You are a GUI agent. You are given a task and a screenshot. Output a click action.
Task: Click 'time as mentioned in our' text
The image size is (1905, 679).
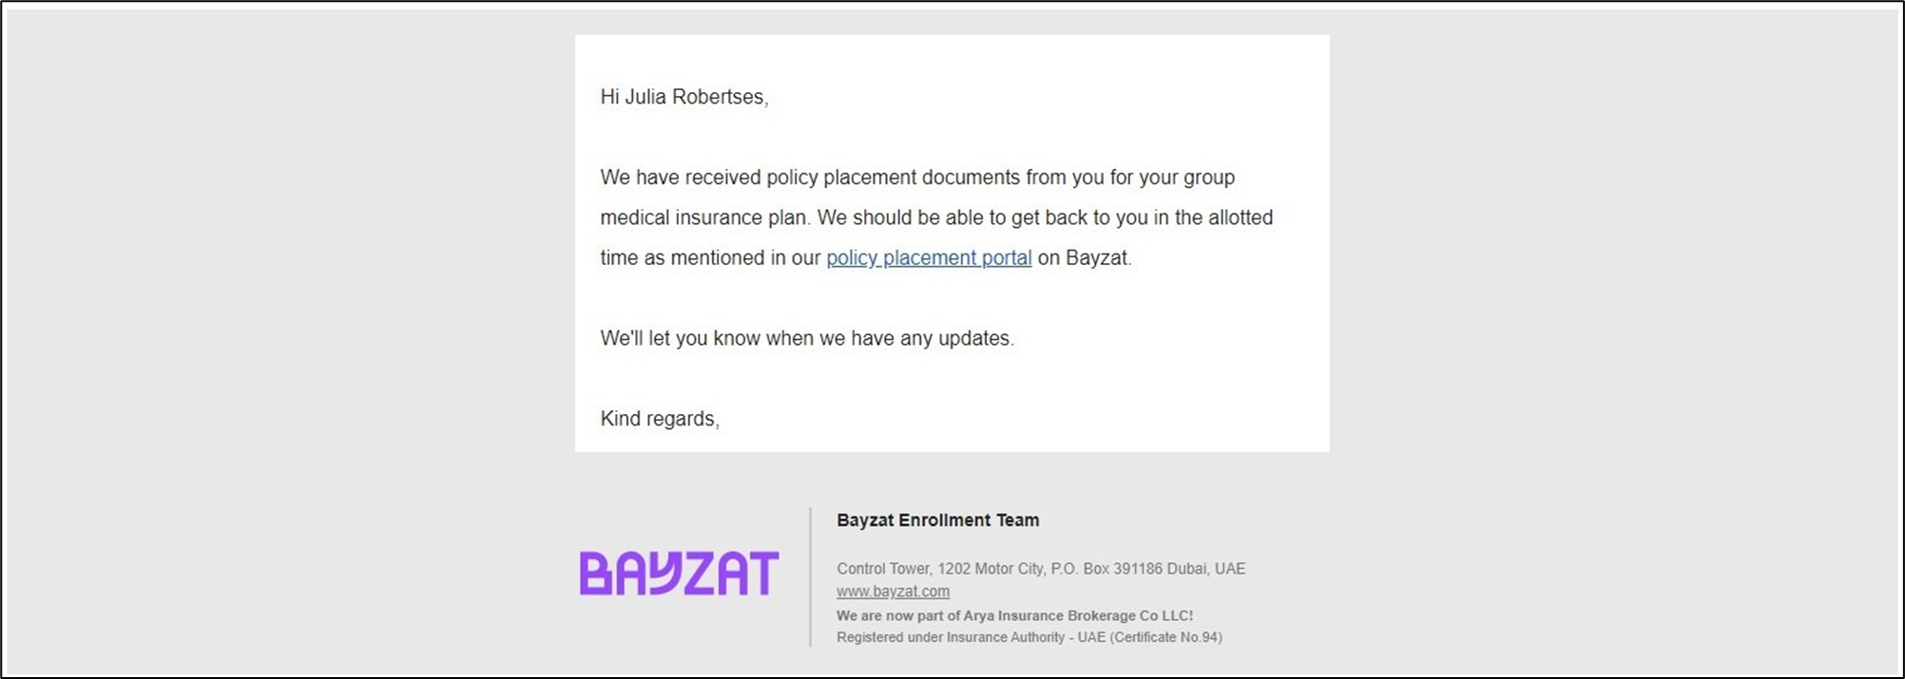[x=710, y=258]
